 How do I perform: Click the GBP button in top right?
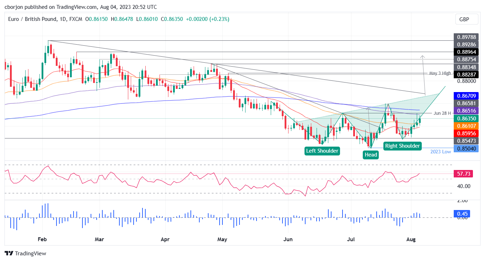tap(467, 19)
